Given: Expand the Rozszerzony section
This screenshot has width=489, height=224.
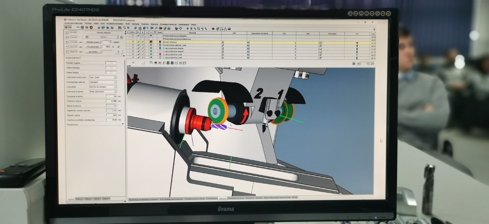Looking at the screenshot, I should 123,124.
